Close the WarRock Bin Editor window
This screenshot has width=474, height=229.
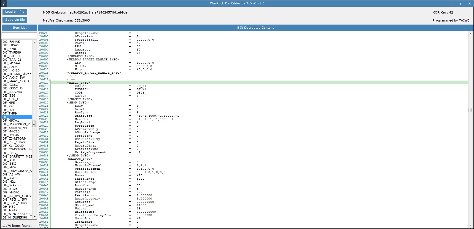(469, 4)
